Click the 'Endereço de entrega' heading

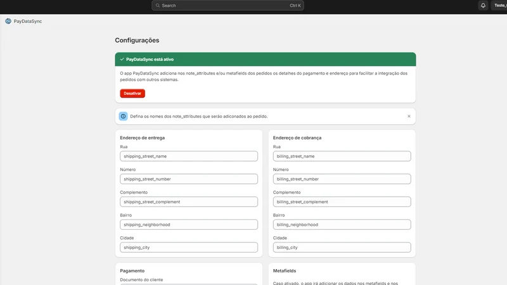[x=142, y=137]
